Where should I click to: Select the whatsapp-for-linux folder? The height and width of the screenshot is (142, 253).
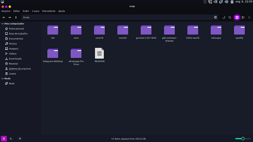click(76, 54)
